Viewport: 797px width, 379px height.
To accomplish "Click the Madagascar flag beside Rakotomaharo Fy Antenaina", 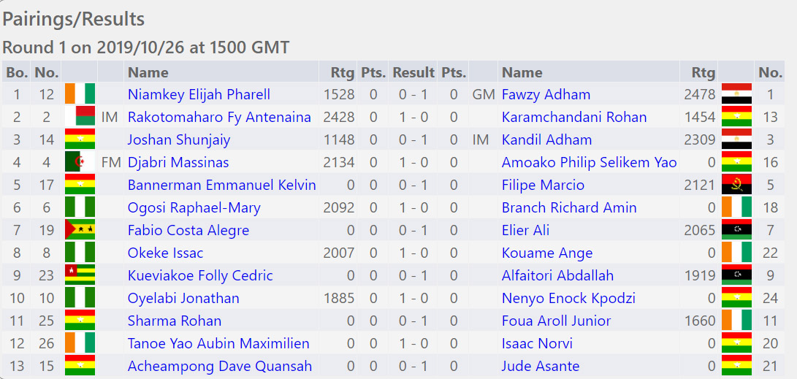I will tap(80, 117).
